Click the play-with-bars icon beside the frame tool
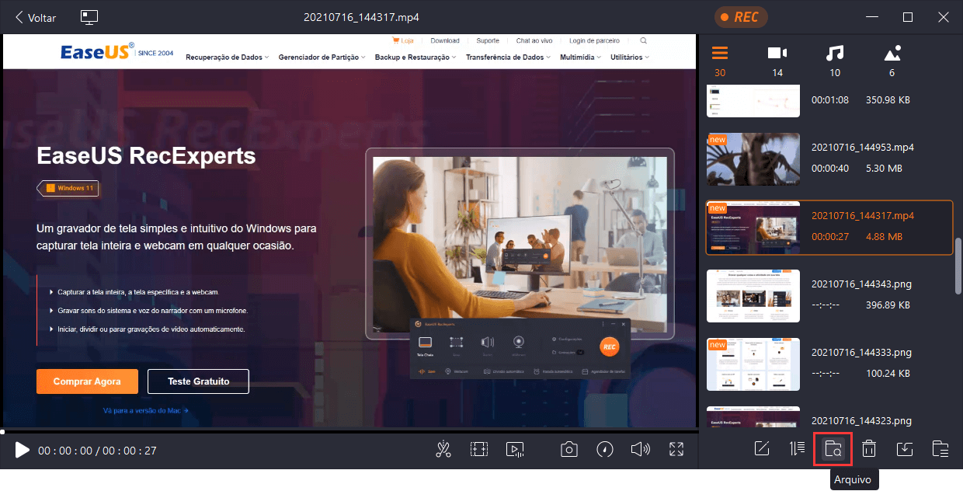The height and width of the screenshot is (491, 963). (514, 449)
